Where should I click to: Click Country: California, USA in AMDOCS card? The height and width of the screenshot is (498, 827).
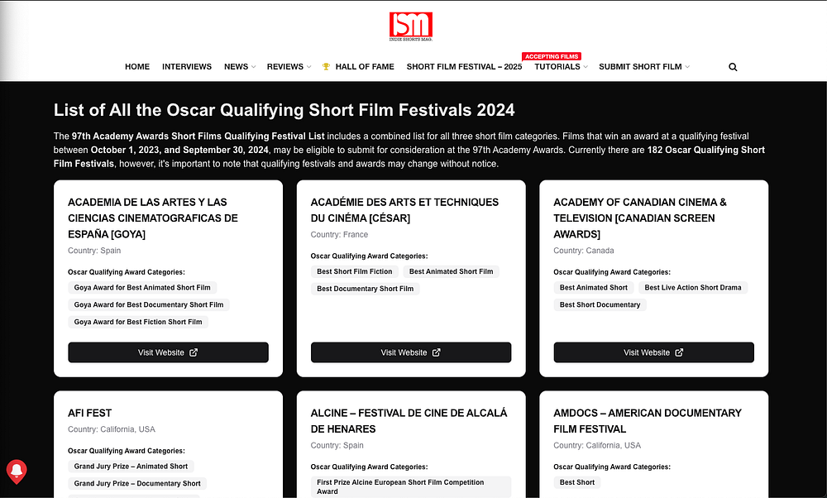[x=597, y=445]
